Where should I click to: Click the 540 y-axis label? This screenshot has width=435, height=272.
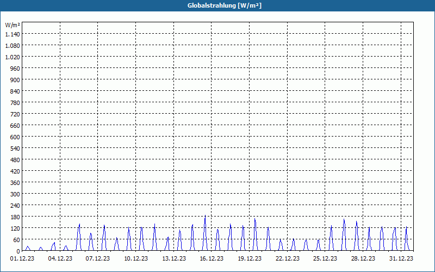coord(15,149)
